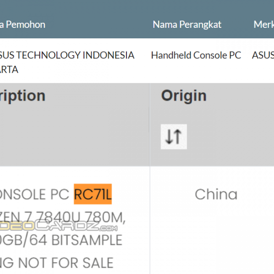Viewport: 274px width, 274px height.
Task: Click the Origin sort arrows icon
Action: (174, 137)
